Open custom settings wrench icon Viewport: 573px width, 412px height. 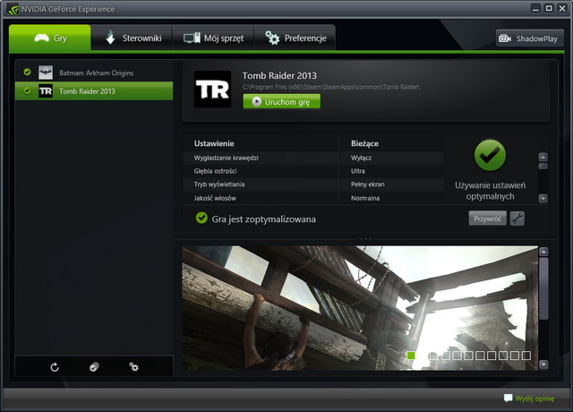(x=517, y=219)
